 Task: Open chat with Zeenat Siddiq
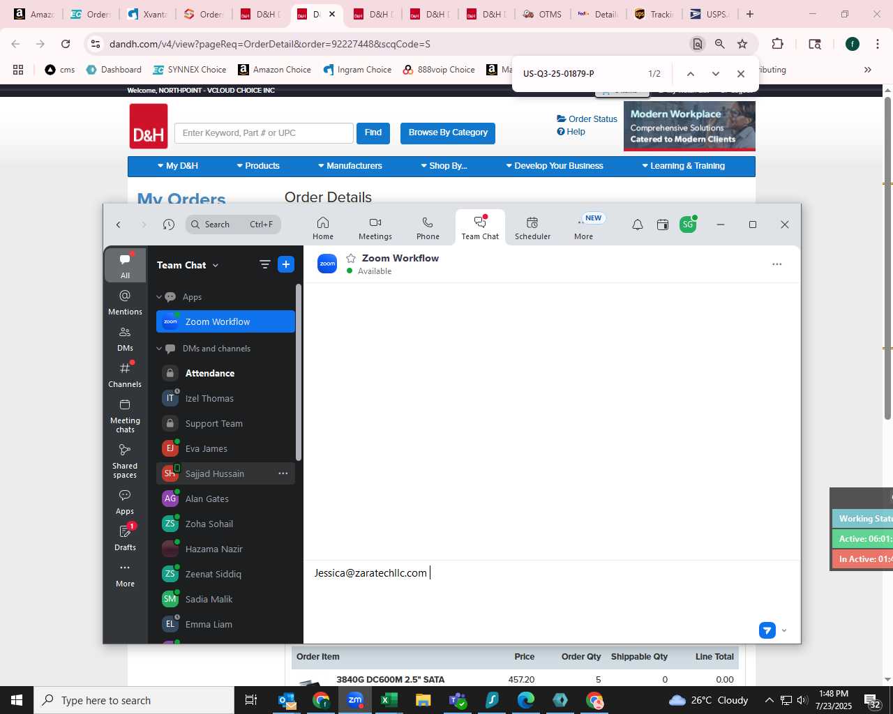[x=225, y=574]
